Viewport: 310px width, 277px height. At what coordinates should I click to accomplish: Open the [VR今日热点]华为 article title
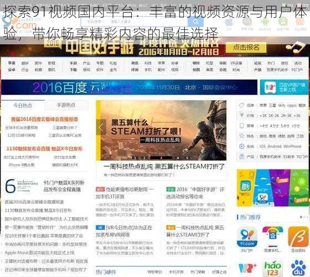tap(124, 231)
